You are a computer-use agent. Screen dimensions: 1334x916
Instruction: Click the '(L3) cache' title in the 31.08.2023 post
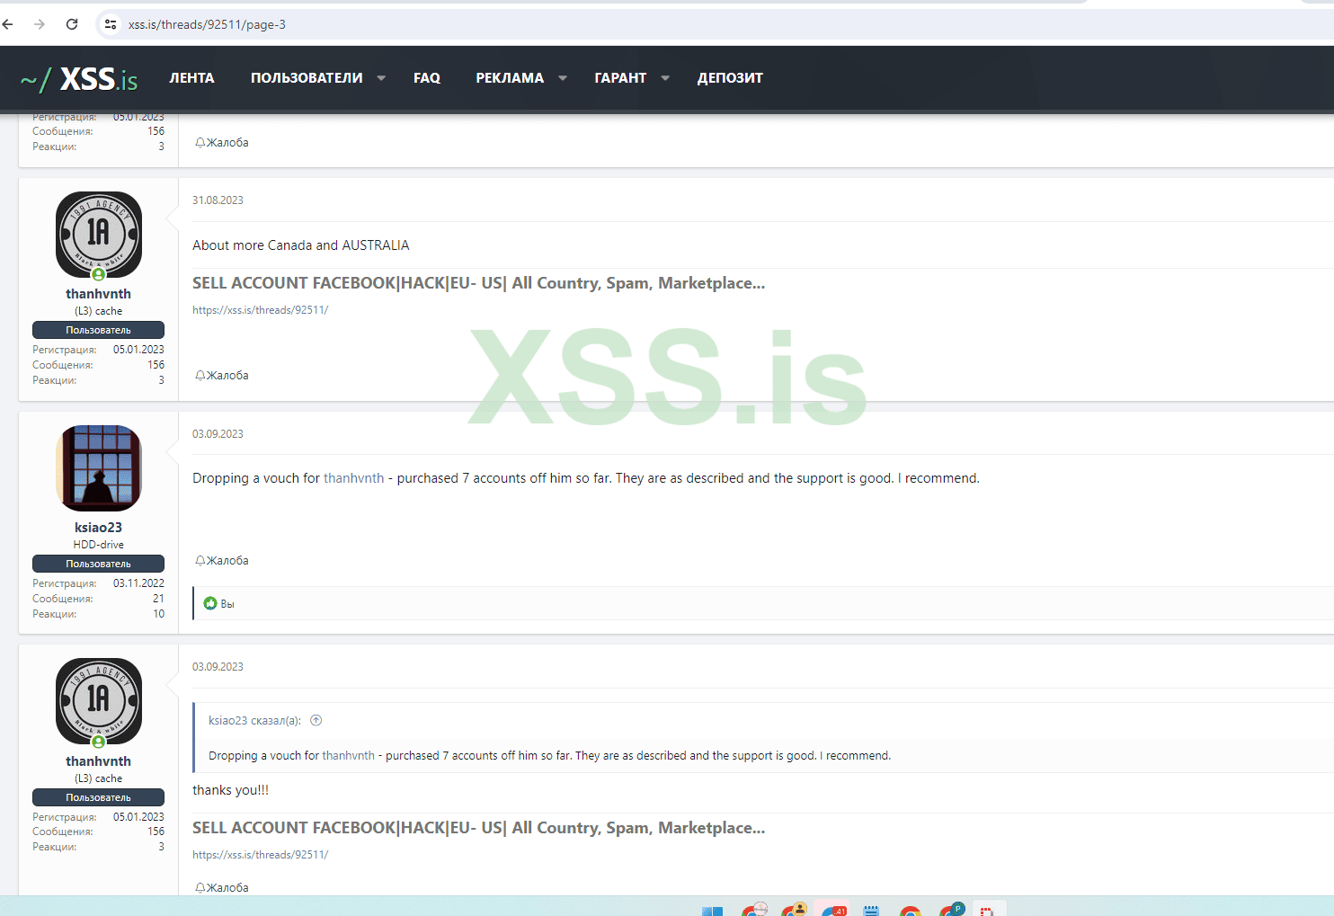(x=99, y=311)
